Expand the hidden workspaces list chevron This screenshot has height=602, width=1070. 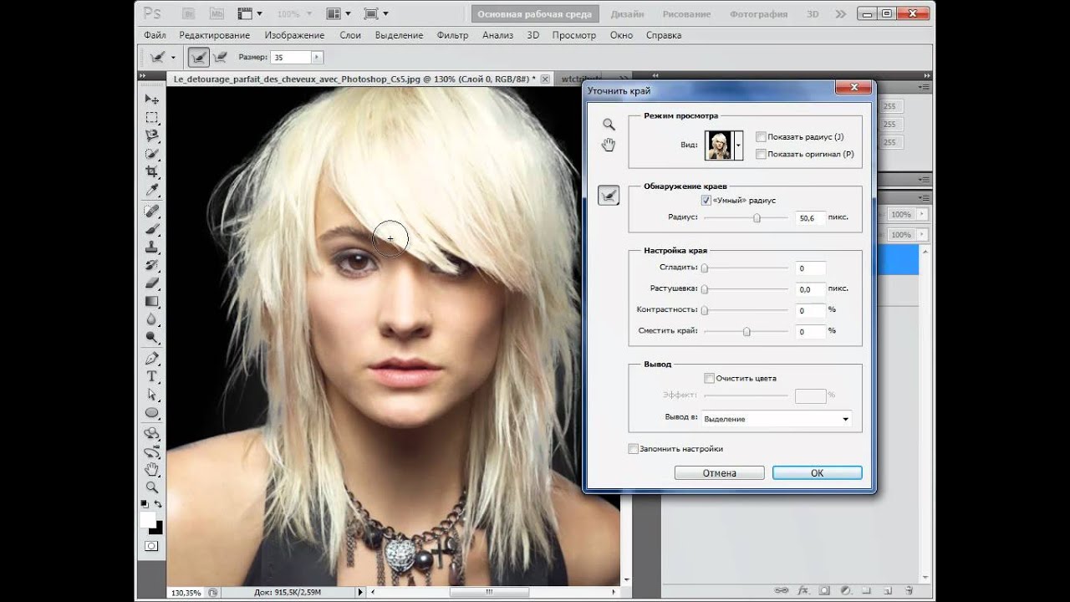(x=840, y=14)
